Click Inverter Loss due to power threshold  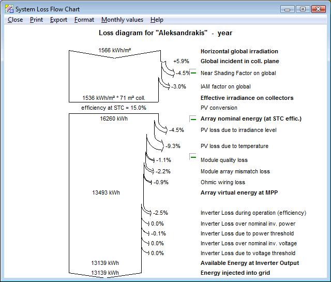(247, 234)
